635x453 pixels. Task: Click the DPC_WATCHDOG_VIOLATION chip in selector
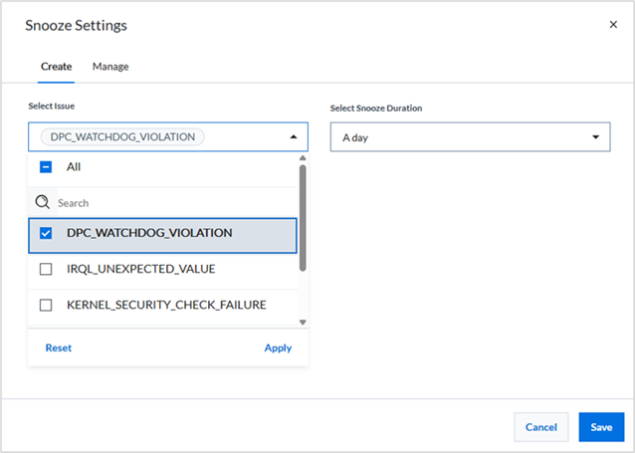point(122,137)
